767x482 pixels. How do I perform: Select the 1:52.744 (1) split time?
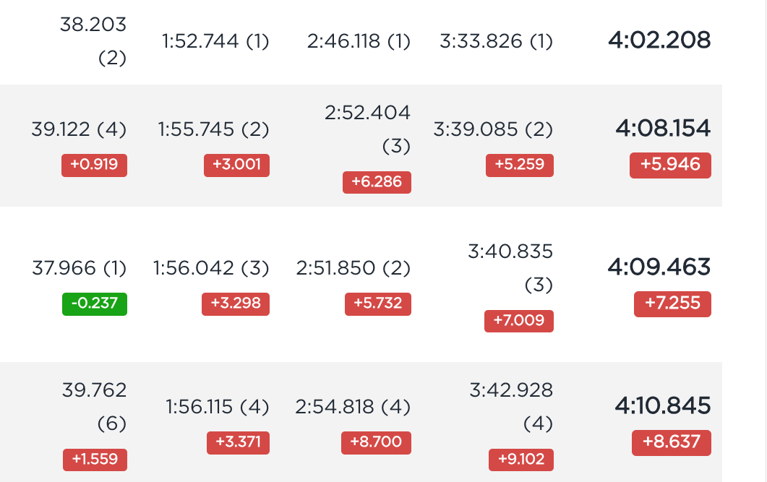(x=215, y=41)
